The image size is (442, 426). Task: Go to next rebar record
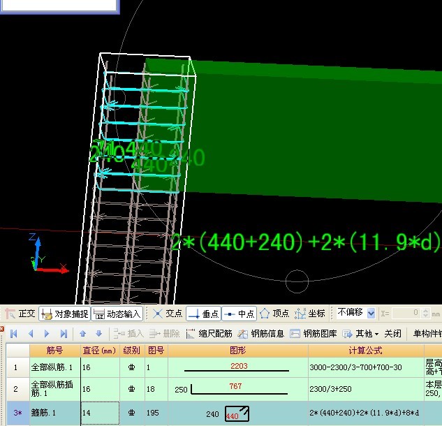(x=47, y=334)
